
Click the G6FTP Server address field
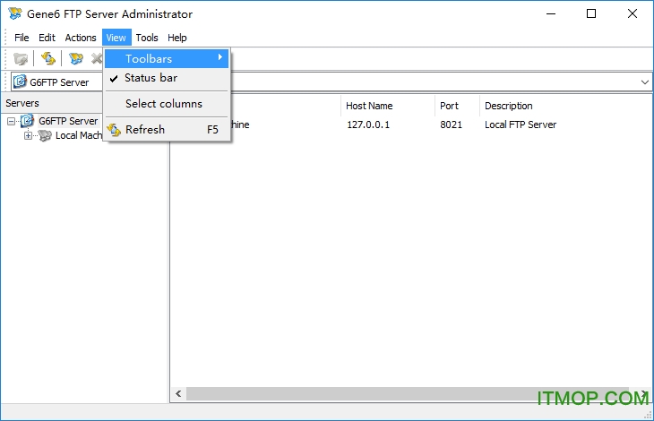click(332, 82)
